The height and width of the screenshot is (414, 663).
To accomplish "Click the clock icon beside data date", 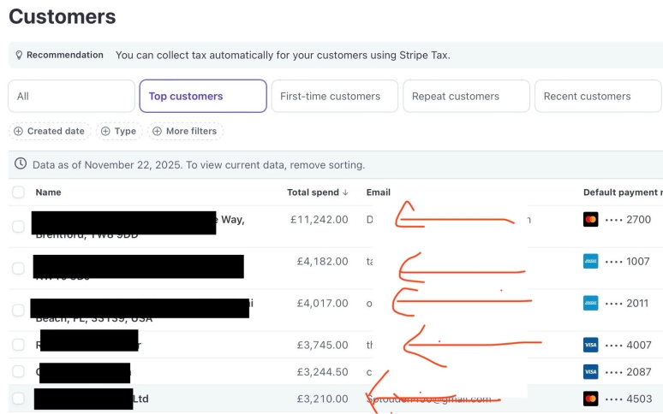I will click(21, 163).
